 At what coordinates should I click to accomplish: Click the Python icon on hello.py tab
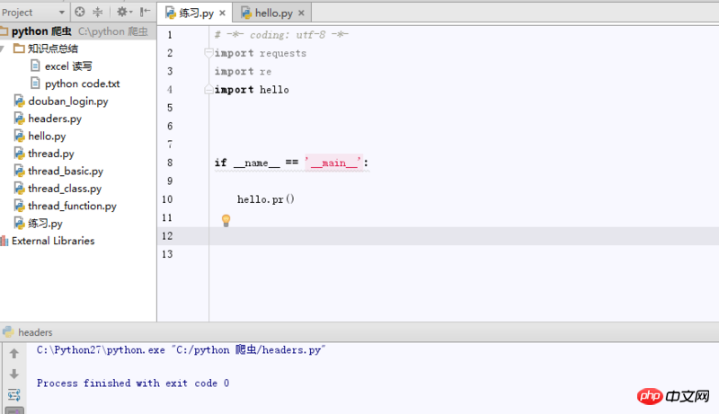click(246, 13)
